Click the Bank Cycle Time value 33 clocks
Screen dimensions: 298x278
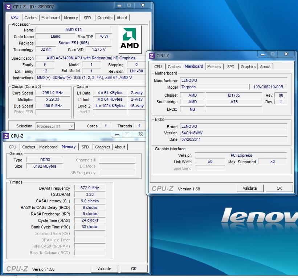point(90,227)
